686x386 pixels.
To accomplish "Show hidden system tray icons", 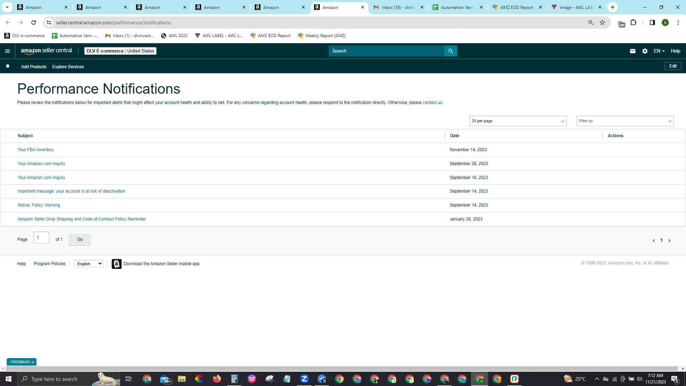I will pyautogui.click(x=597, y=379).
